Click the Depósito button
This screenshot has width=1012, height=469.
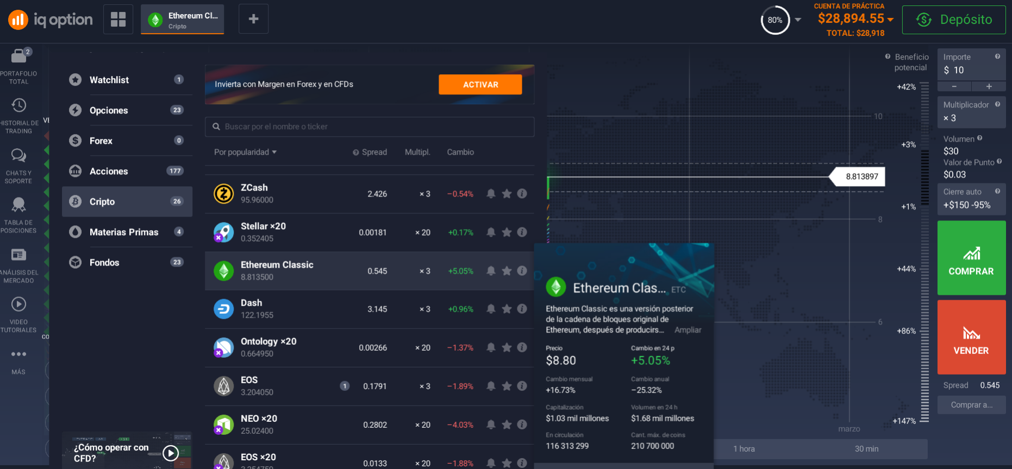point(954,20)
